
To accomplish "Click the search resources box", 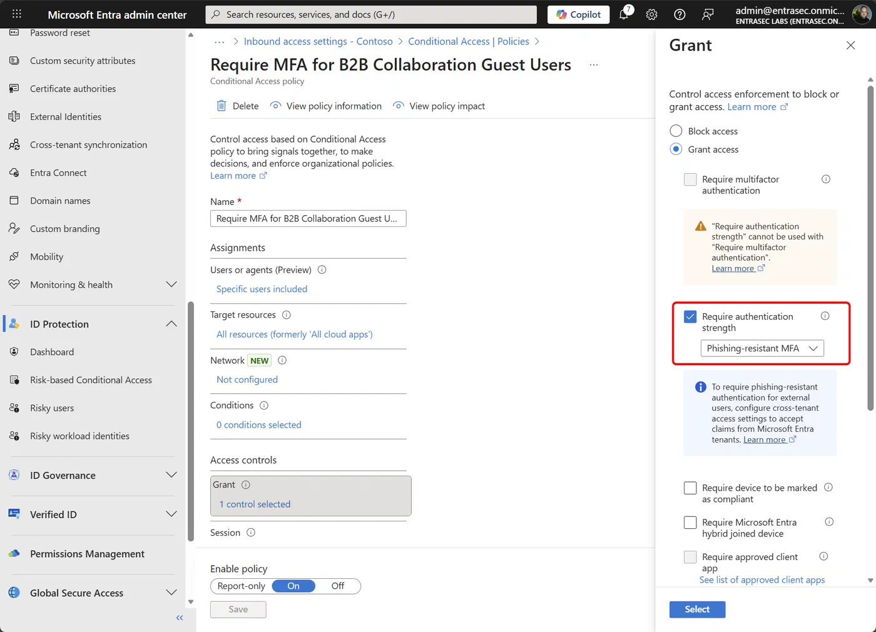I will point(371,14).
